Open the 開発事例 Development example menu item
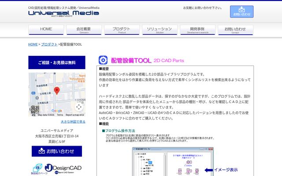Image resolution: width=282 pixels, height=176 pixels. (198, 30)
